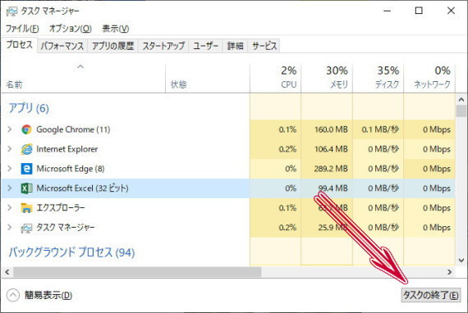Click the Internet Explorer icon
The height and width of the screenshot is (313, 468).
tap(26, 149)
